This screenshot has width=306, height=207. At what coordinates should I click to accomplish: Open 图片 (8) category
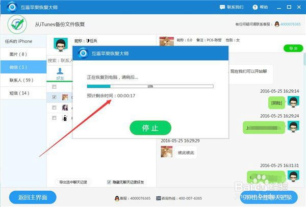click(23, 54)
